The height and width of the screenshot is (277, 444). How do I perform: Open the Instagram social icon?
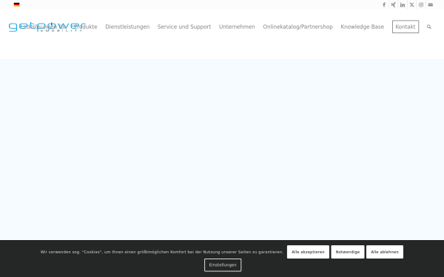pos(421,5)
